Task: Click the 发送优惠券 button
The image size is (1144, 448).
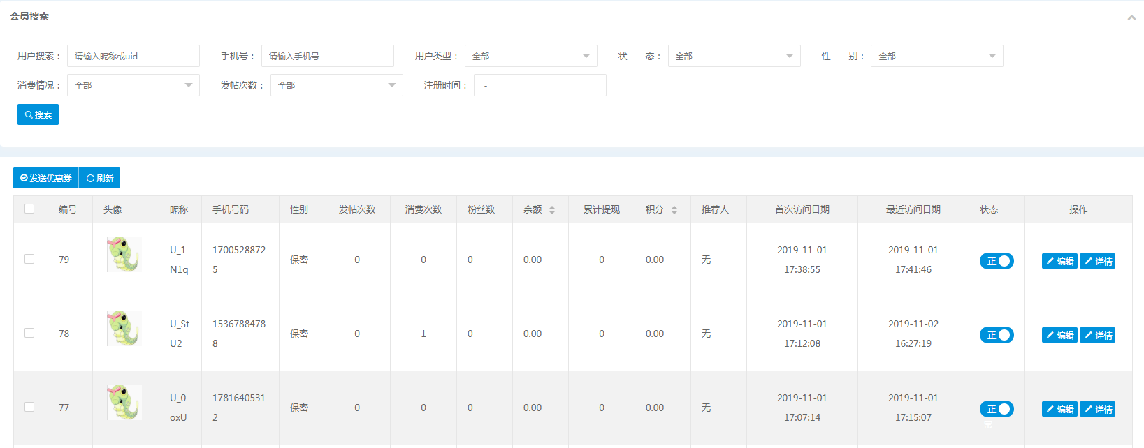Action: (x=46, y=178)
